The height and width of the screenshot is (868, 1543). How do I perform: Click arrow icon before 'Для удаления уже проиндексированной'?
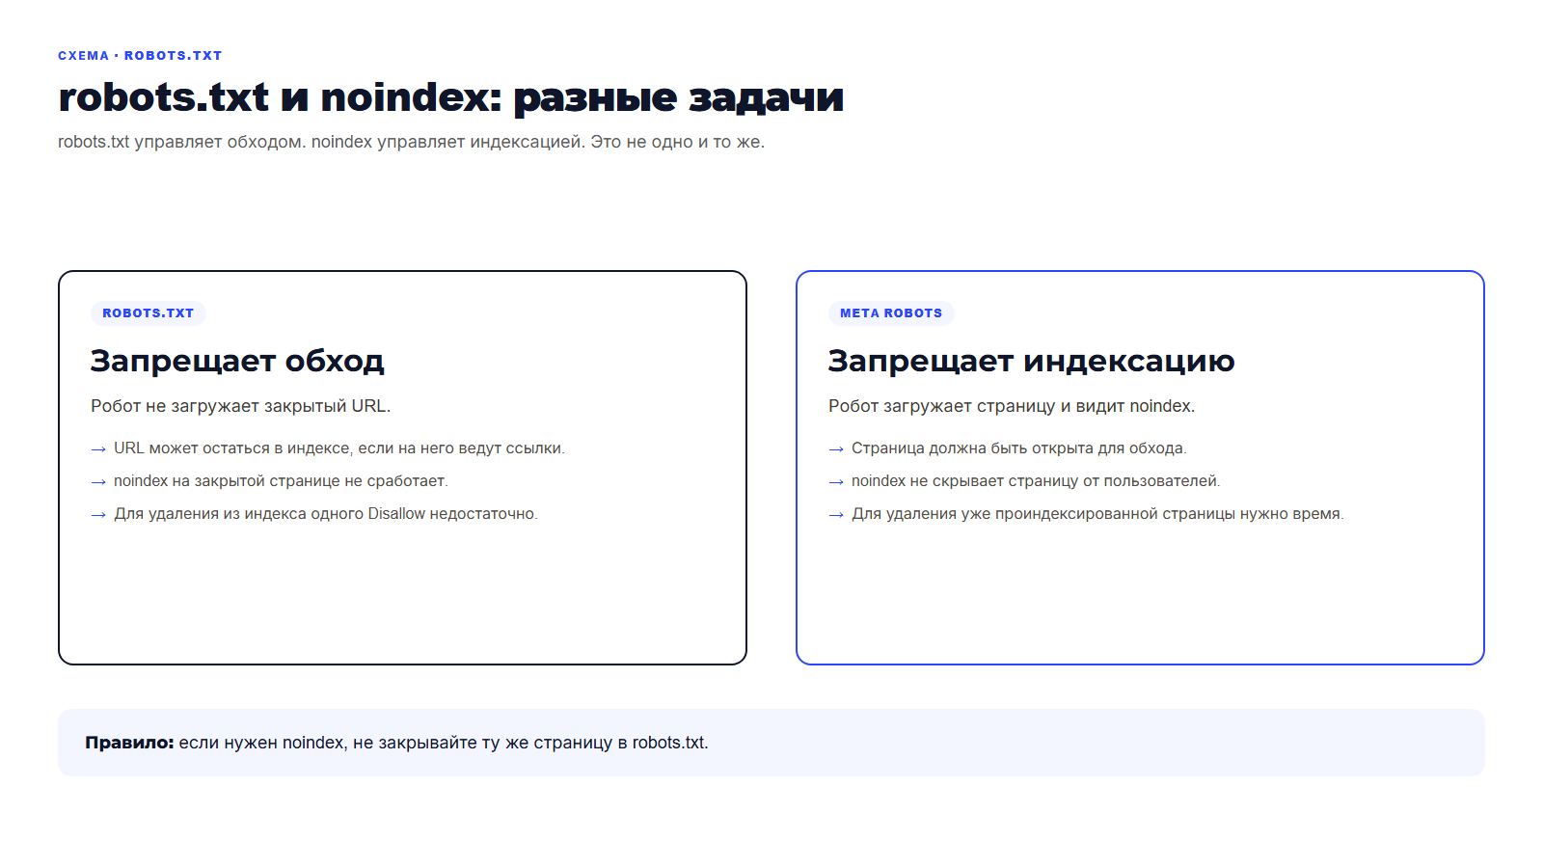coord(836,515)
